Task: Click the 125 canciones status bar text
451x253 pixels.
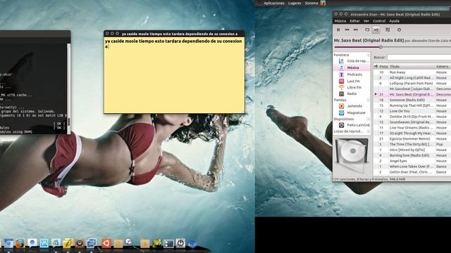Action: [369, 179]
